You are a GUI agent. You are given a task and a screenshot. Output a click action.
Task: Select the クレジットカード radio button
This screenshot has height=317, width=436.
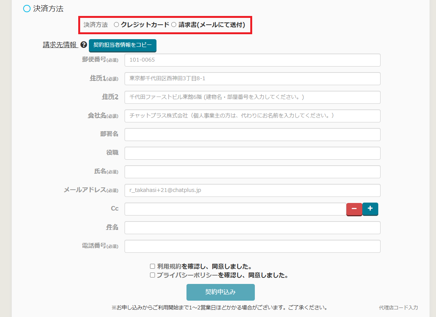(117, 25)
